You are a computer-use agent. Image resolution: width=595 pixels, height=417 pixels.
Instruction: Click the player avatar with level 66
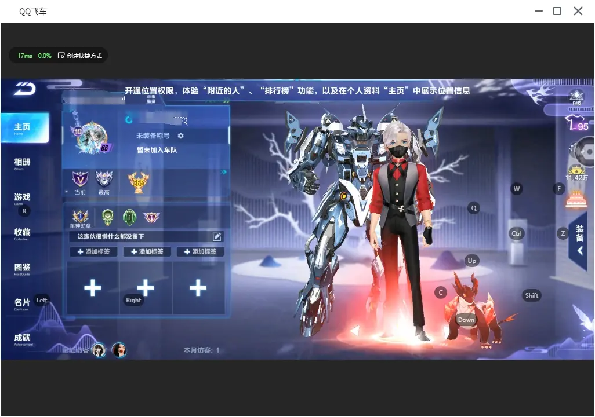pos(92,137)
